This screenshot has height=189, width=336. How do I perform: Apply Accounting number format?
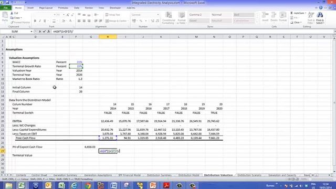(x=134, y=21)
